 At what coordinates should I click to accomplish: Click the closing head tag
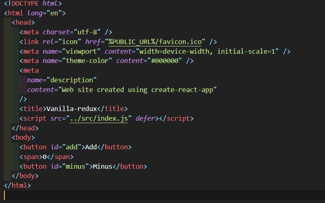[25, 128]
